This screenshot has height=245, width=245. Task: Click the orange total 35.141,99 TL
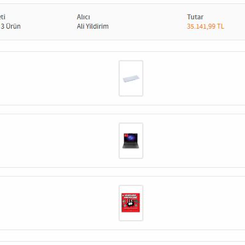(x=205, y=26)
